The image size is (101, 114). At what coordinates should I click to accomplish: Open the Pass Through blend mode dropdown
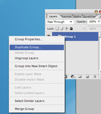60,22
